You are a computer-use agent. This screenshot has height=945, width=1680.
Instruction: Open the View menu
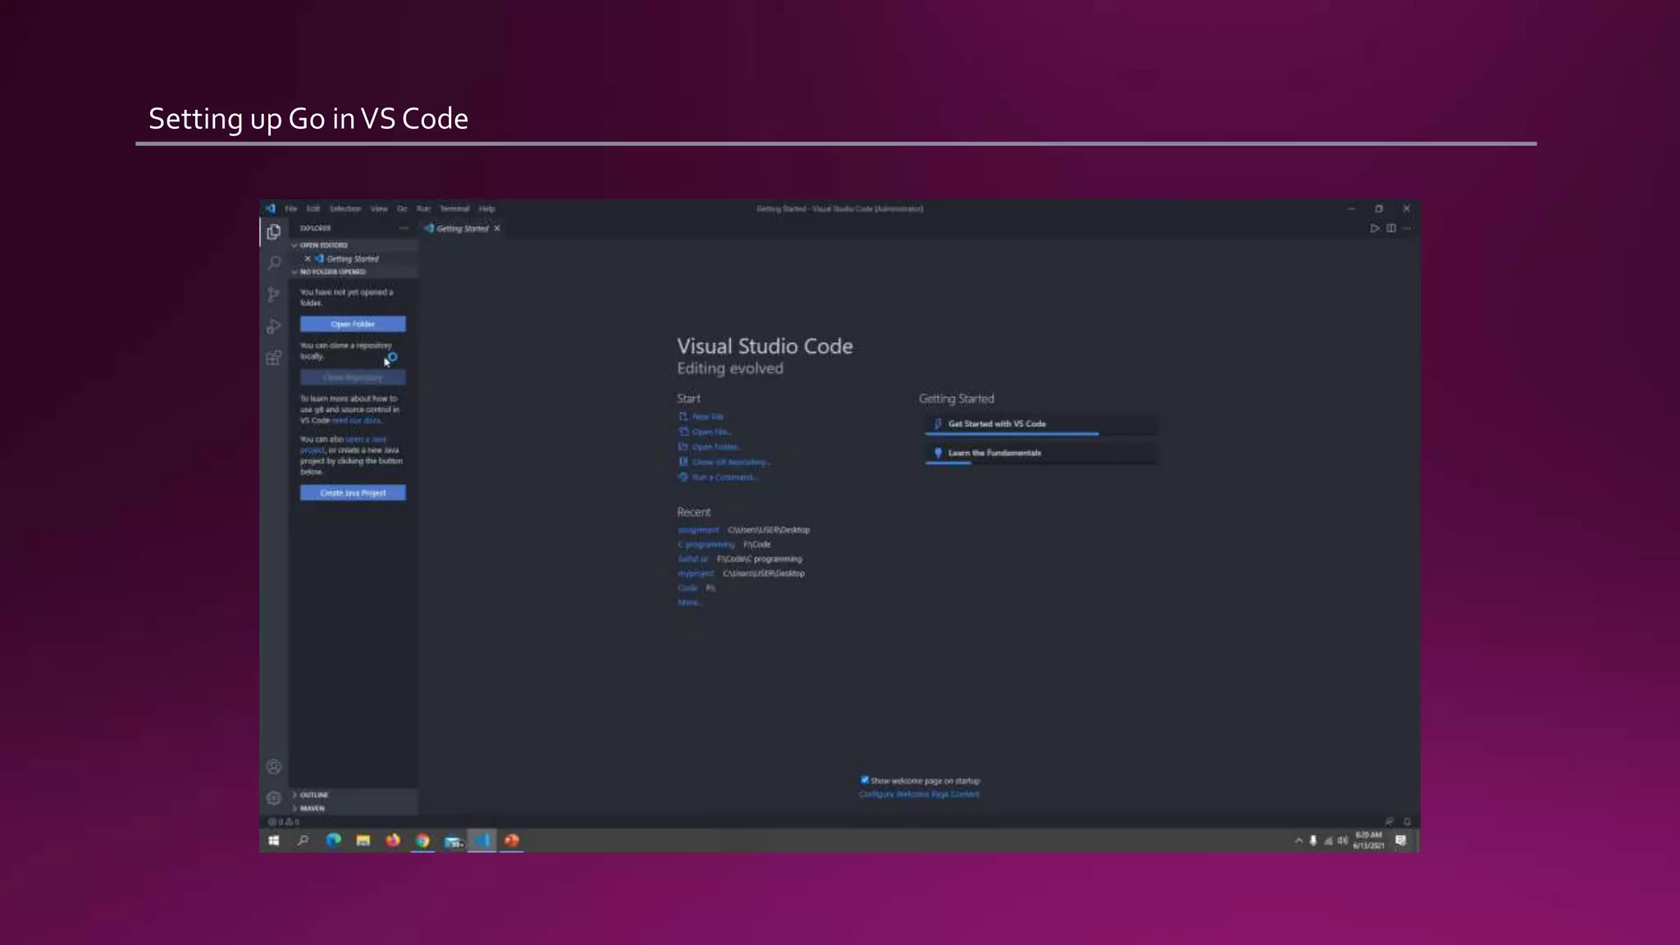click(x=379, y=209)
